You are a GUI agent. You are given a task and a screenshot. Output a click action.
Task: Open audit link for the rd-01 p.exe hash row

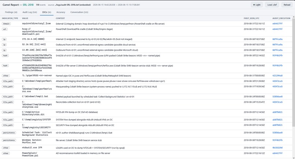[x=277, y=56]
